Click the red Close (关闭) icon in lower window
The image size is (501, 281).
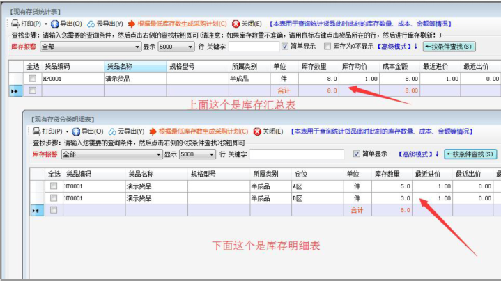pos(256,131)
